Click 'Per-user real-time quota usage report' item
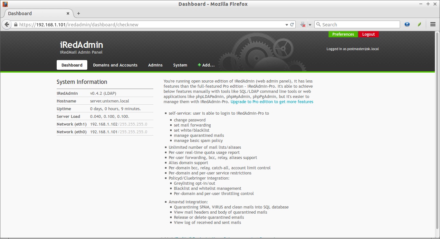 [204, 152]
